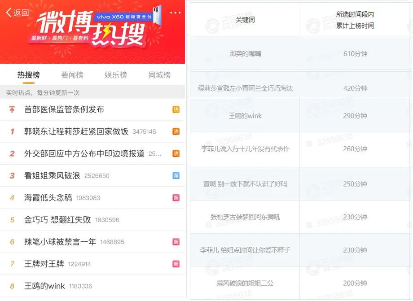Screen dimensions: 413x301
Task: Click rank number 5
Action: [12, 220]
